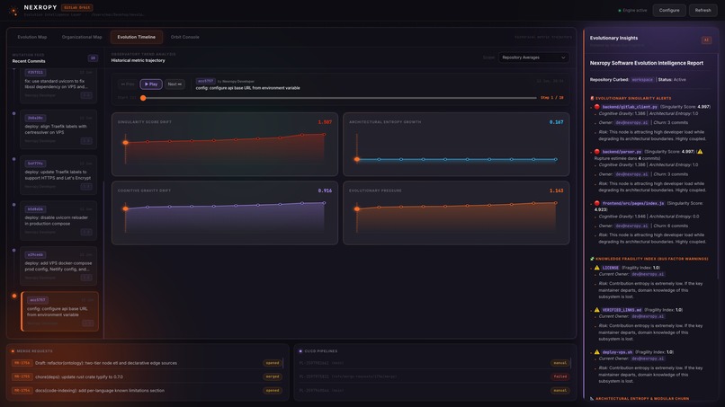
Task: Click first data point in Cognitive Gravity Drift chart
Action: [125, 208]
